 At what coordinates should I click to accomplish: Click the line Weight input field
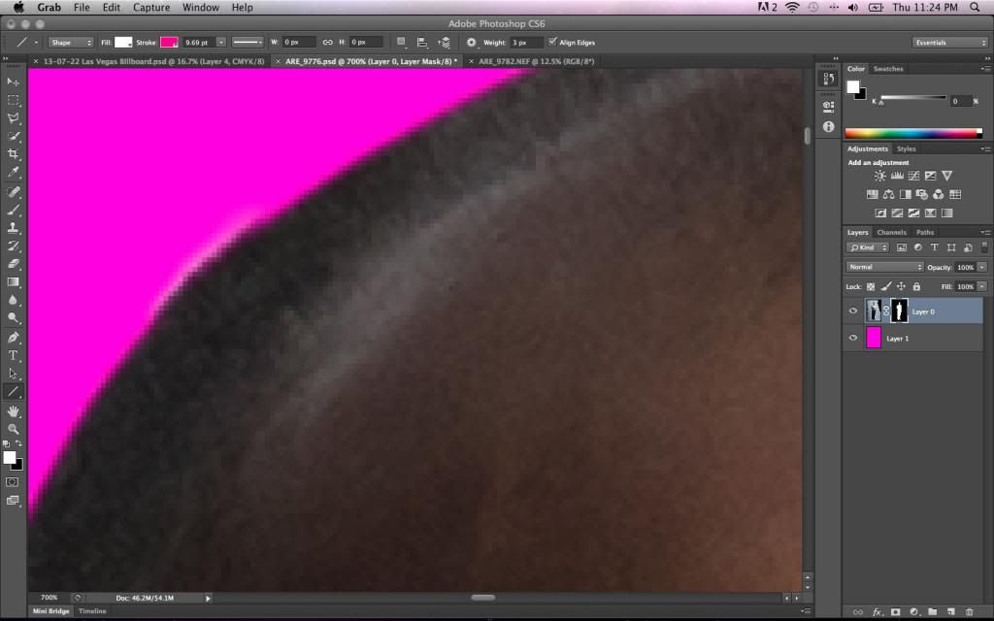(x=527, y=43)
